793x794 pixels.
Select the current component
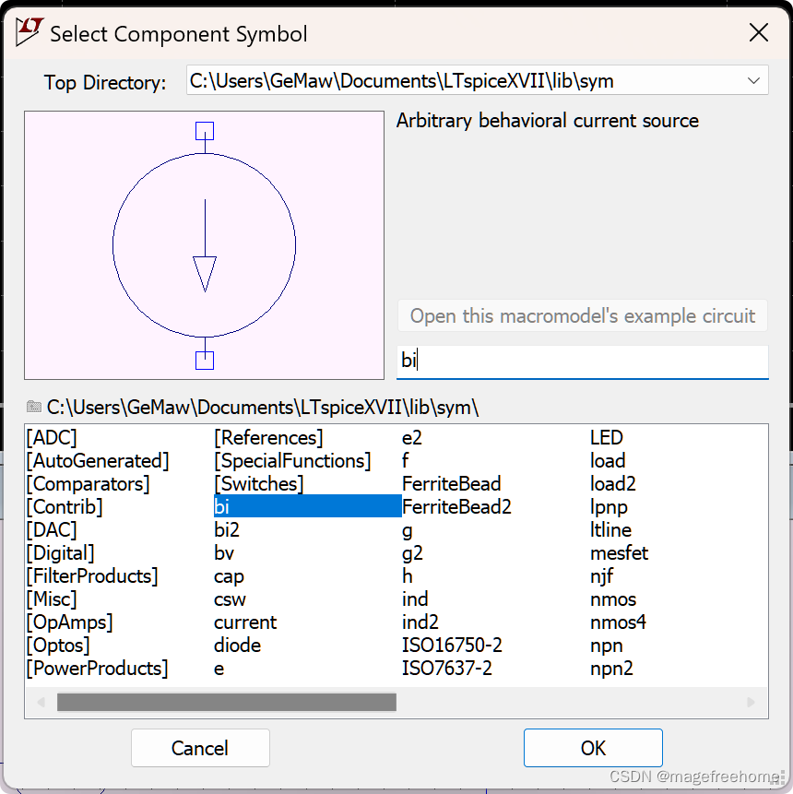coord(245,622)
